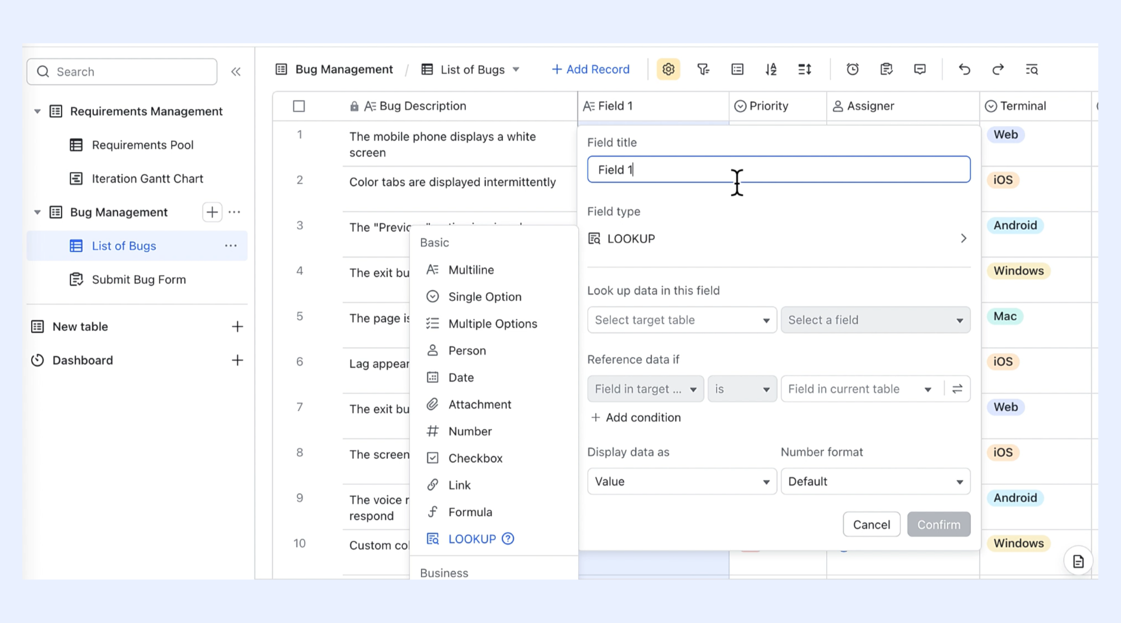Open List of Bugs more options ellipsis
The width and height of the screenshot is (1121, 623).
point(231,246)
